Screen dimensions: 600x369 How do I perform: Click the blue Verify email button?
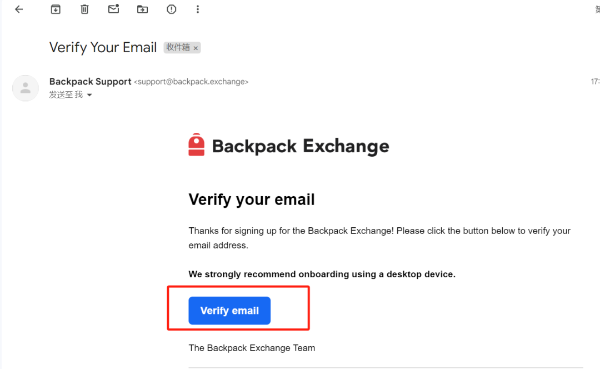(229, 311)
